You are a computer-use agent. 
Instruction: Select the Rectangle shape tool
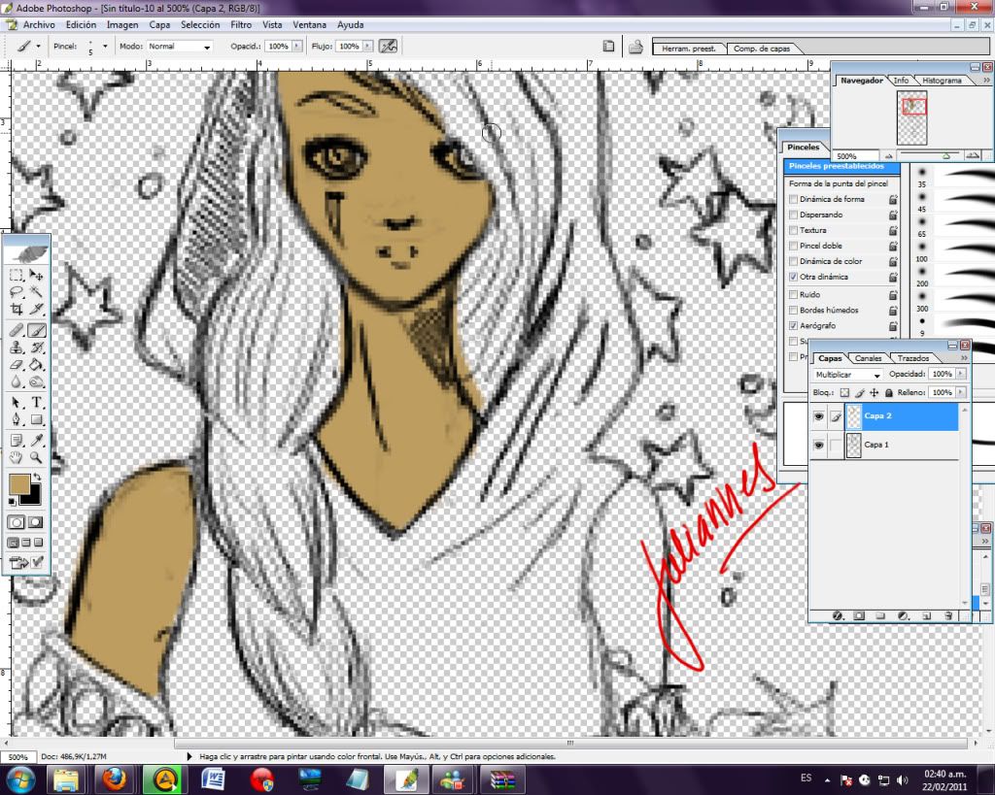point(37,419)
